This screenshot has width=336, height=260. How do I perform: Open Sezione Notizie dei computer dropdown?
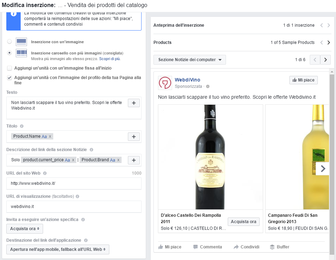click(x=190, y=60)
